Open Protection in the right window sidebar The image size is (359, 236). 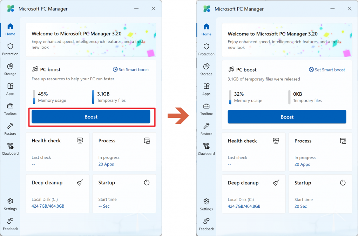coord(206,50)
